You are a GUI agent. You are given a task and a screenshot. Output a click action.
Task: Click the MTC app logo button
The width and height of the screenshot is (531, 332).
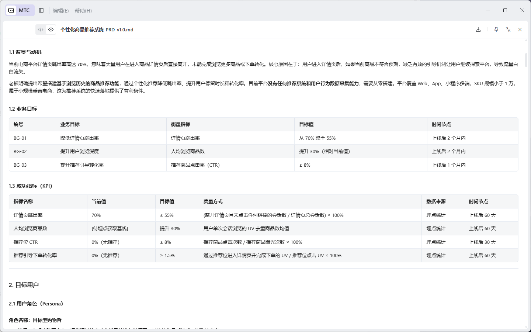(20, 10)
